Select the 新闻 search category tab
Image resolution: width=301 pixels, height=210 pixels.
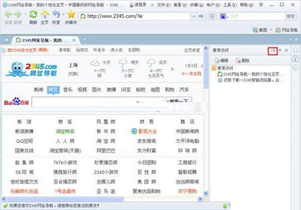[x=39, y=90]
